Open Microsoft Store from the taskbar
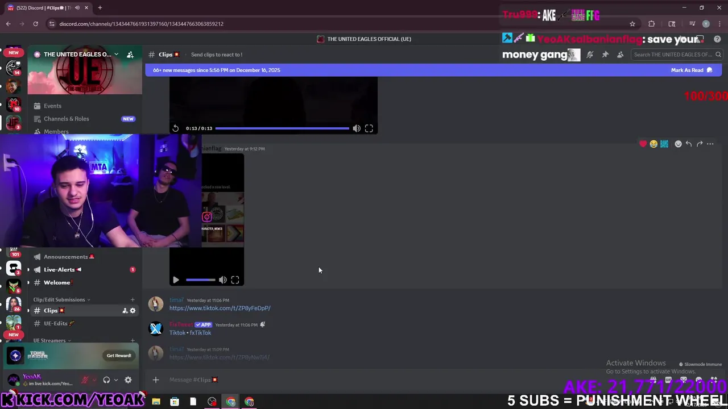The width and height of the screenshot is (728, 409). tap(175, 402)
